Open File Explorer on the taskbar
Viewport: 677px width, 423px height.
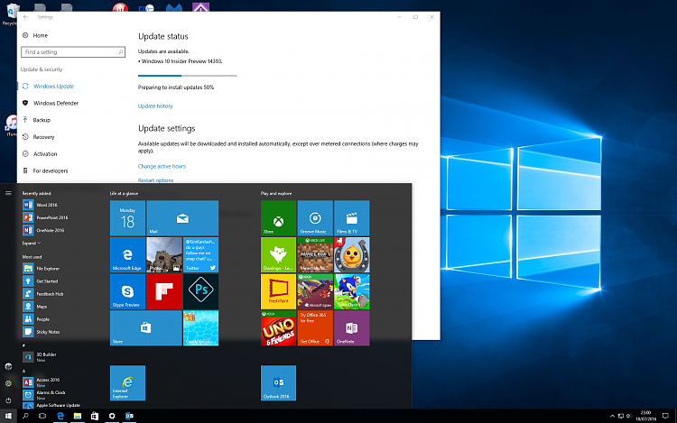[x=78, y=416]
